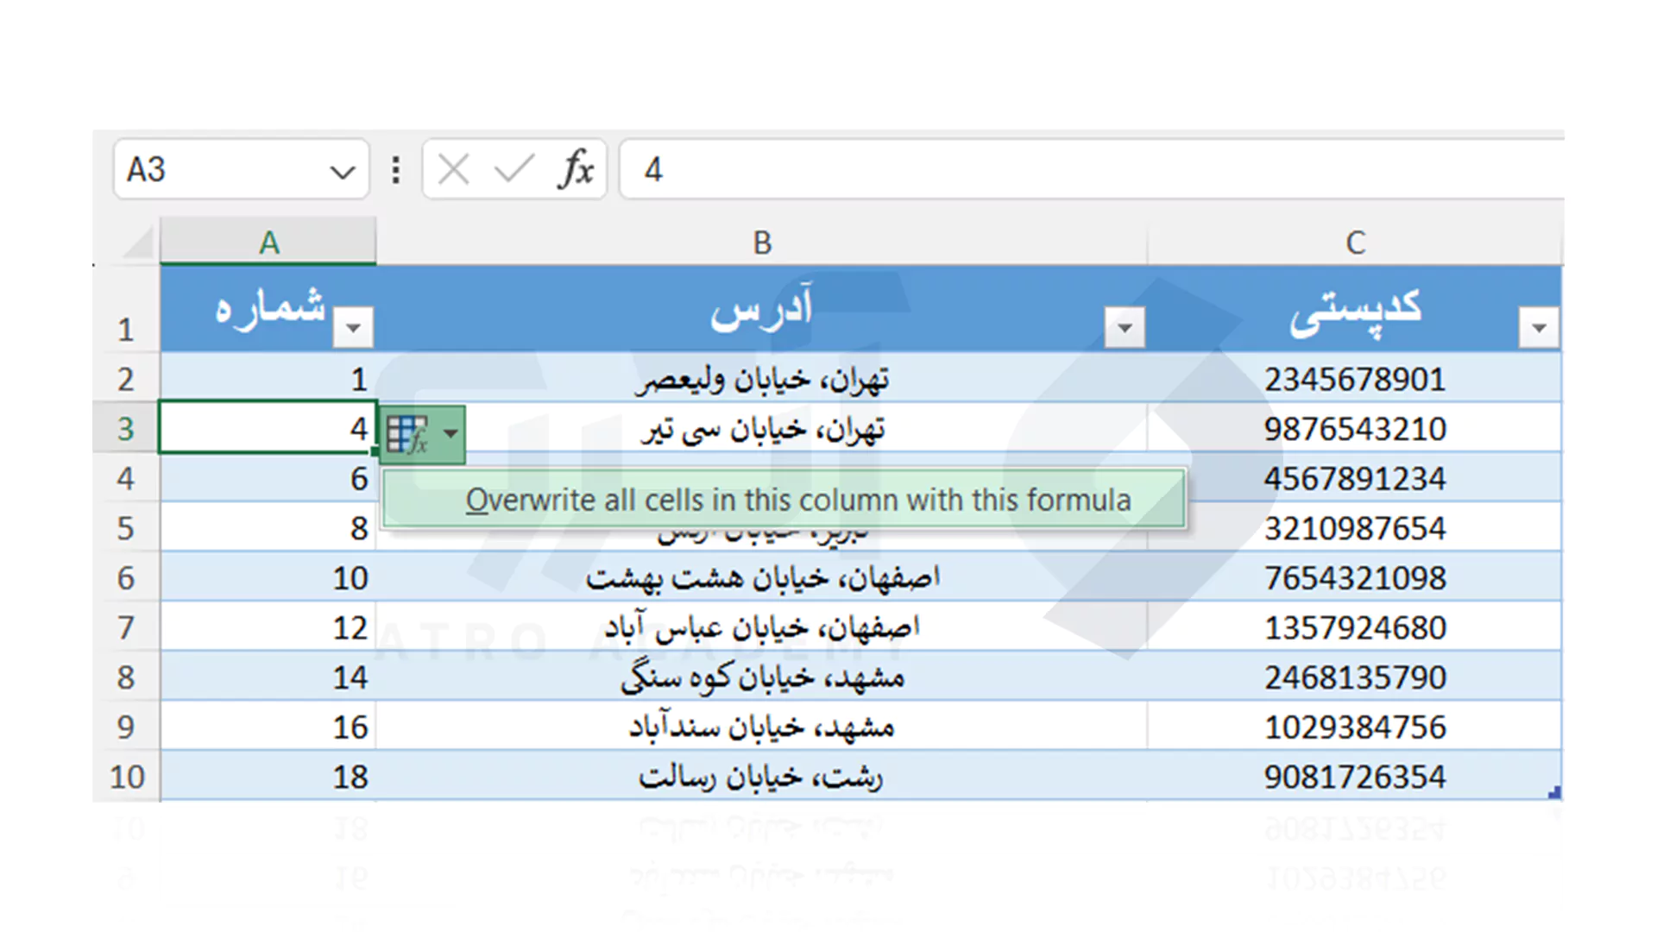Open filter dropdown for آدرس column
This screenshot has width=1657, height=932.
[1125, 328]
